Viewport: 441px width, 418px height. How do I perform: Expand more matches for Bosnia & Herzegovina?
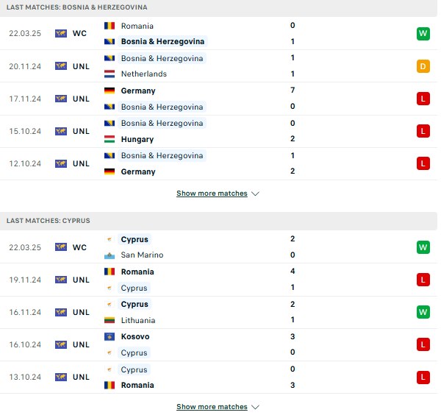212,194
